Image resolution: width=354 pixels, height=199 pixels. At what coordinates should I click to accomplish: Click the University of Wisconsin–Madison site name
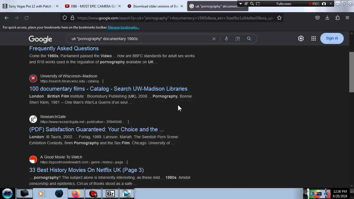click(x=69, y=76)
